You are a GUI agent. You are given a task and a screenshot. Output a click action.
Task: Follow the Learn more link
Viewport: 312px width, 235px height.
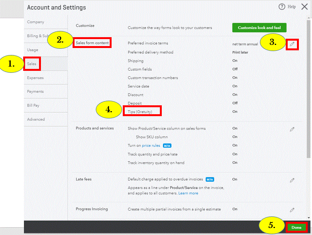188,193
